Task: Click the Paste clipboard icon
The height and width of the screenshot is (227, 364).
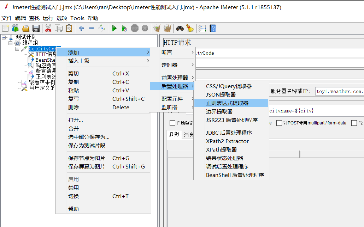Action: [69, 28]
